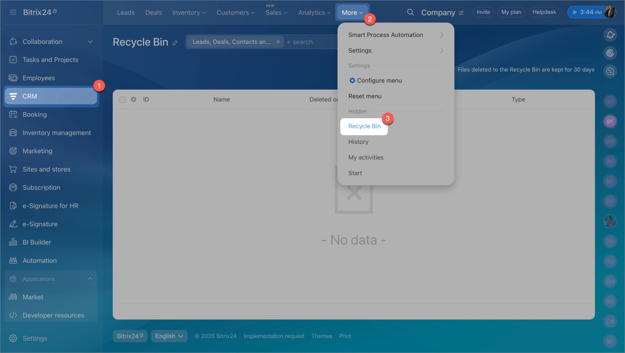Remove the Leads, Deals, Contacts filter chip

(x=278, y=42)
